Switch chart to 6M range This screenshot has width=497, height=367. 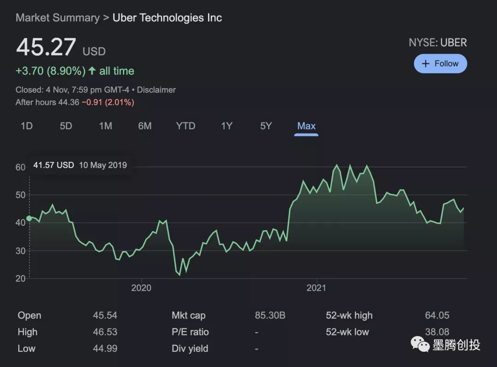(x=144, y=126)
